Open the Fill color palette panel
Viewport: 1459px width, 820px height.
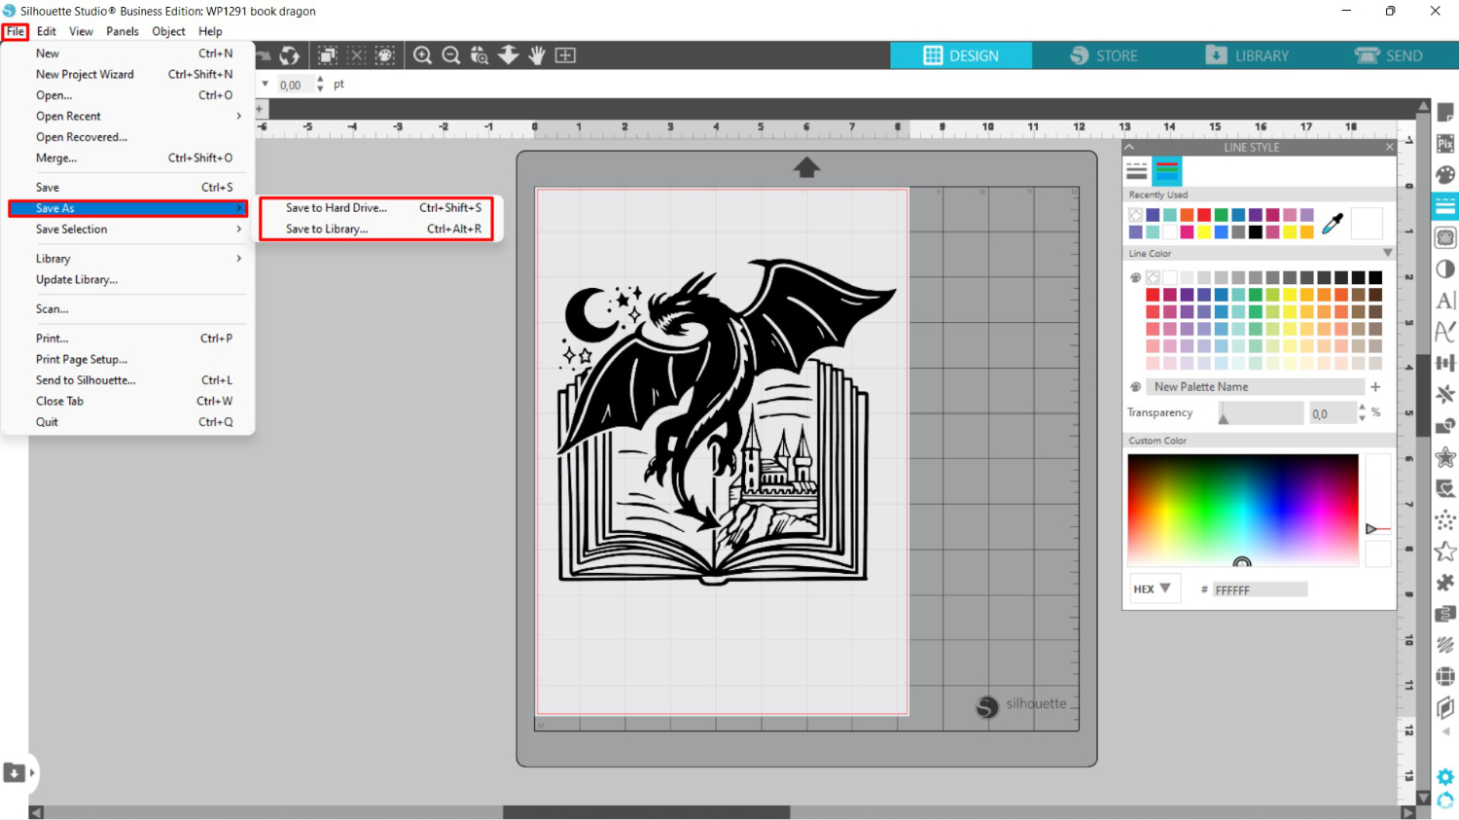(1445, 175)
